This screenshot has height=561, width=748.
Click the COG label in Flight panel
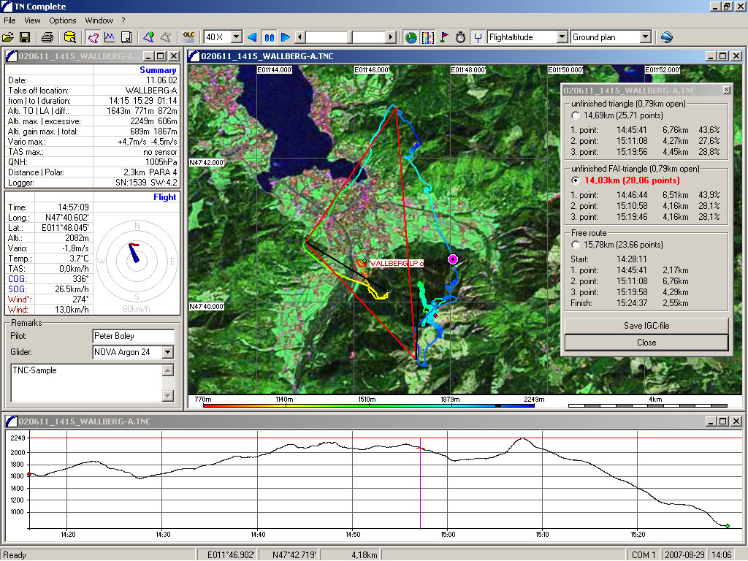18,279
